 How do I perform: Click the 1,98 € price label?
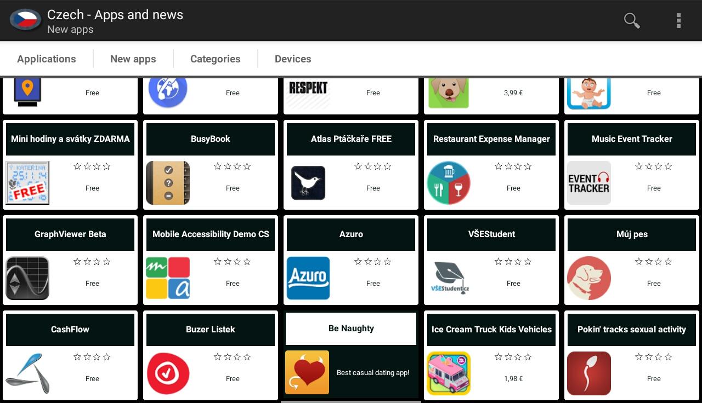click(x=513, y=379)
